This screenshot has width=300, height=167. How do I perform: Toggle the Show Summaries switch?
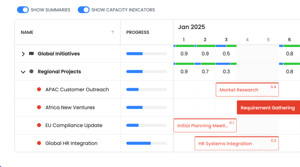[23, 10]
